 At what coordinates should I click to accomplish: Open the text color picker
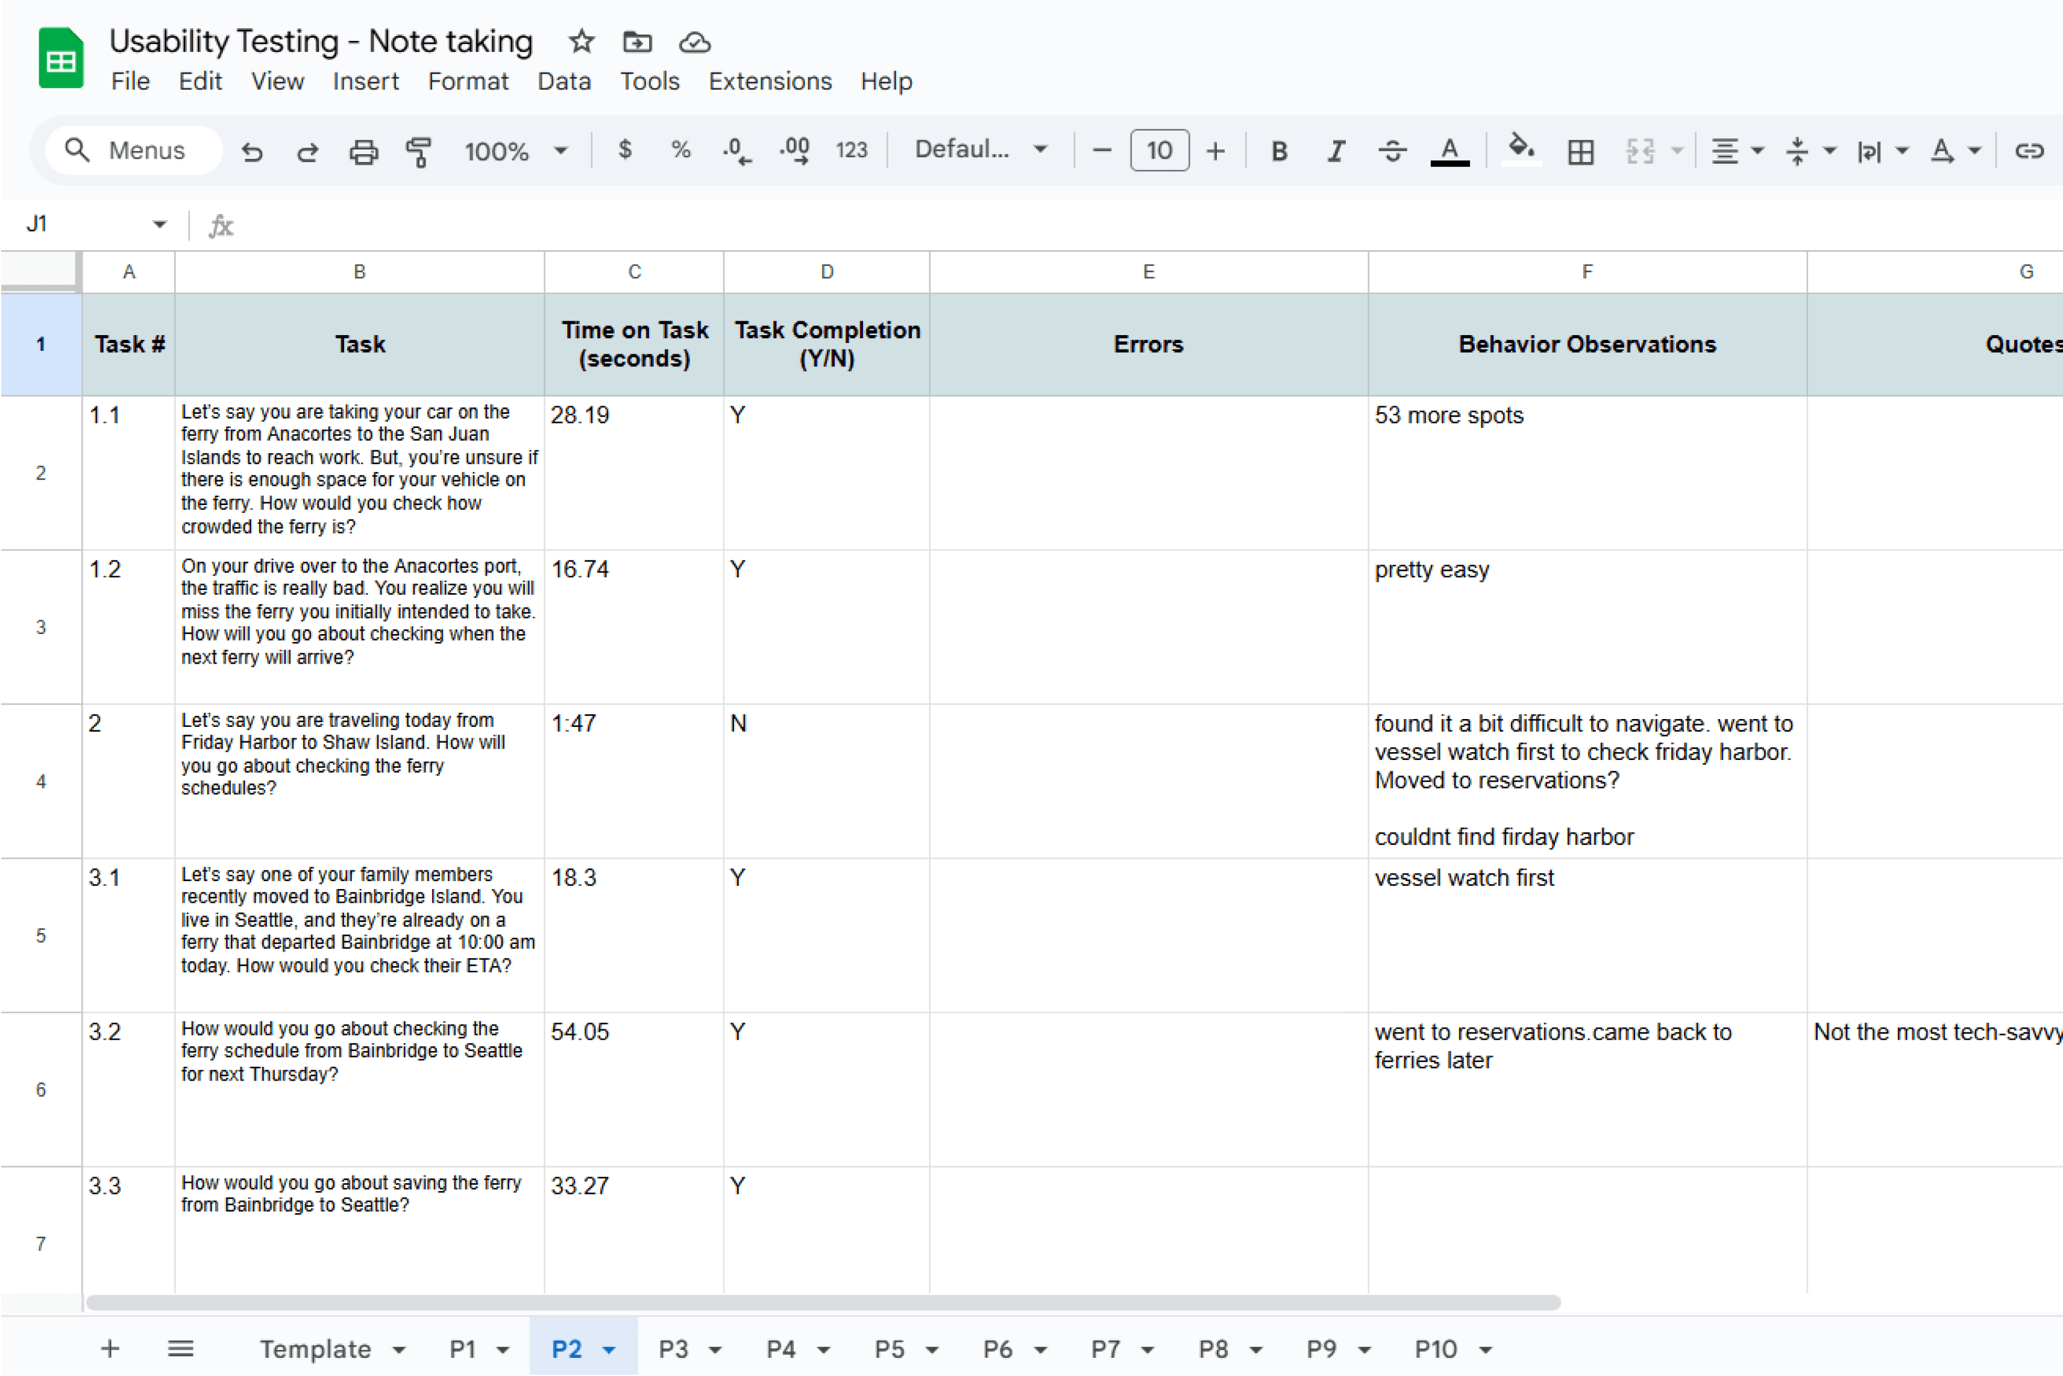point(1449,151)
